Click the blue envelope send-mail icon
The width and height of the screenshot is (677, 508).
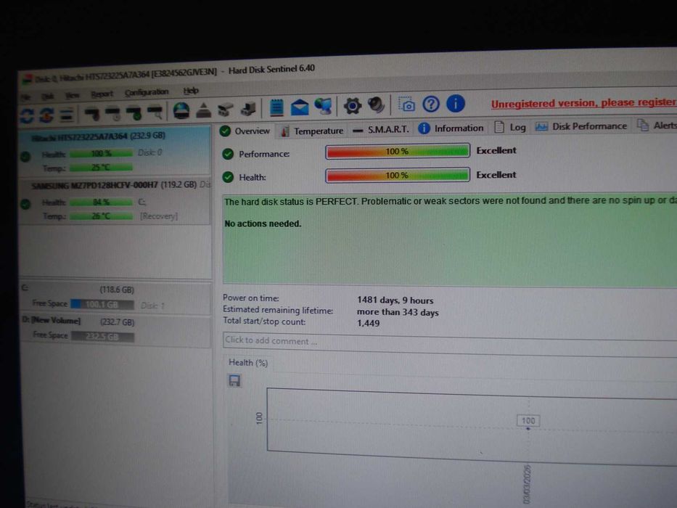click(300, 107)
